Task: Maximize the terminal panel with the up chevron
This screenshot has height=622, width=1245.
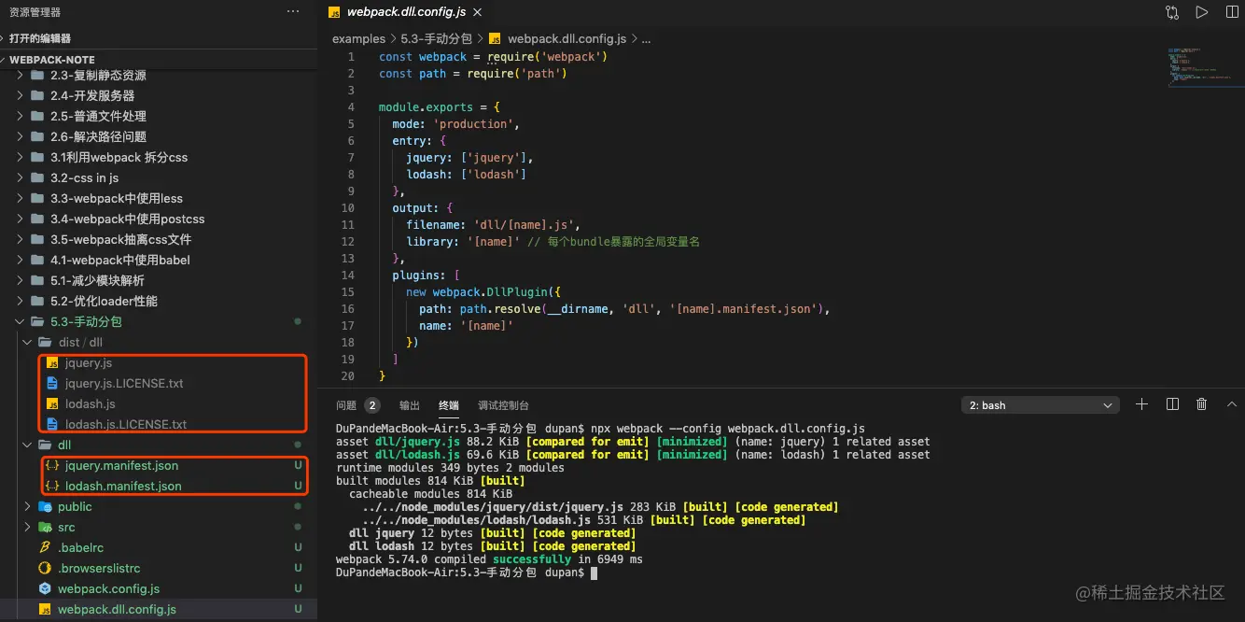Action: pyautogui.click(x=1232, y=404)
